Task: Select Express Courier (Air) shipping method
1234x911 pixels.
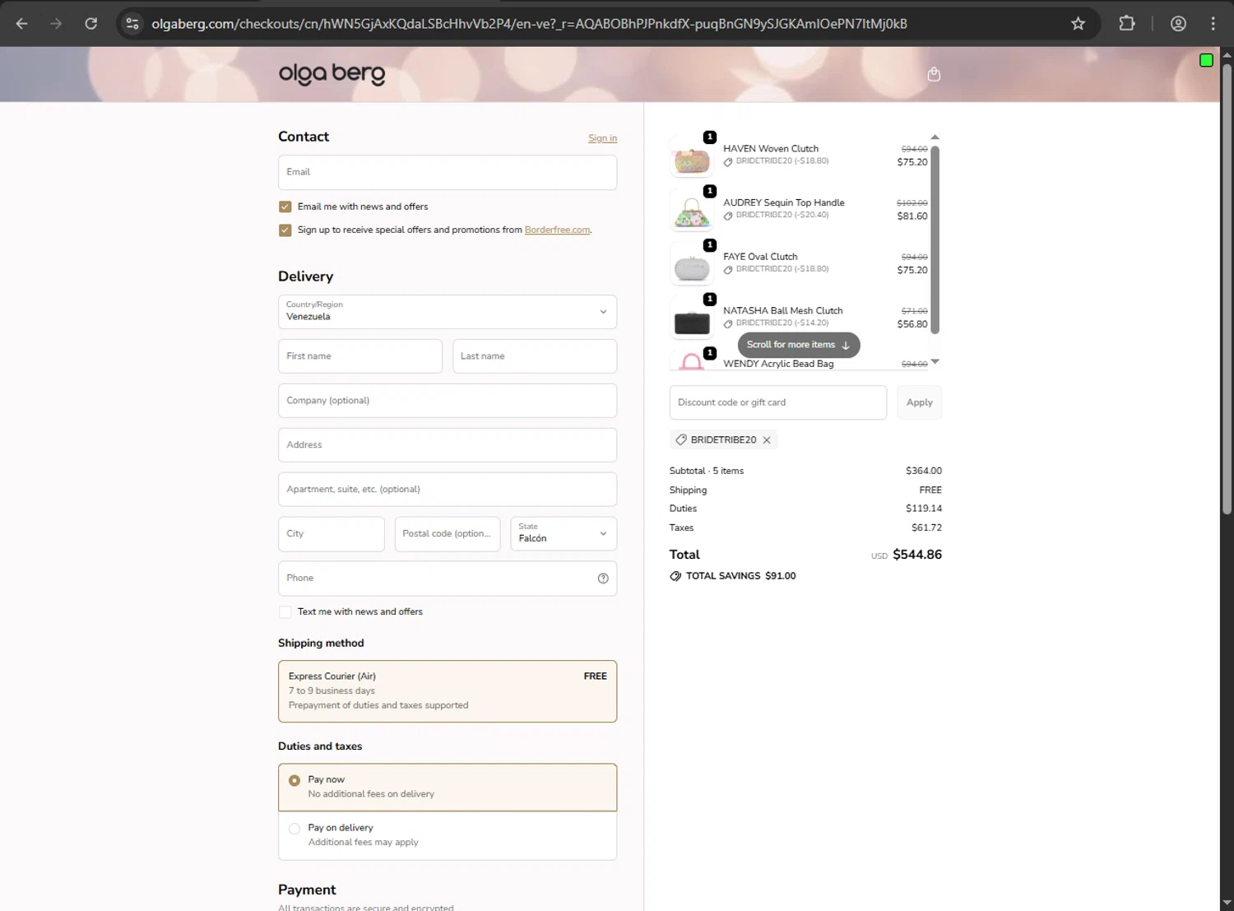Action: (x=448, y=691)
